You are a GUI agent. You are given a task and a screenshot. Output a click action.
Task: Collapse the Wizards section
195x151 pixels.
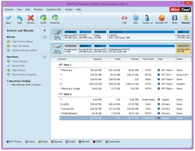pyautogui.click(x=45, y=37)
